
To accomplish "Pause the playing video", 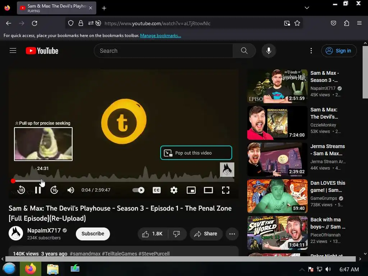I will (x=38, y=190).
